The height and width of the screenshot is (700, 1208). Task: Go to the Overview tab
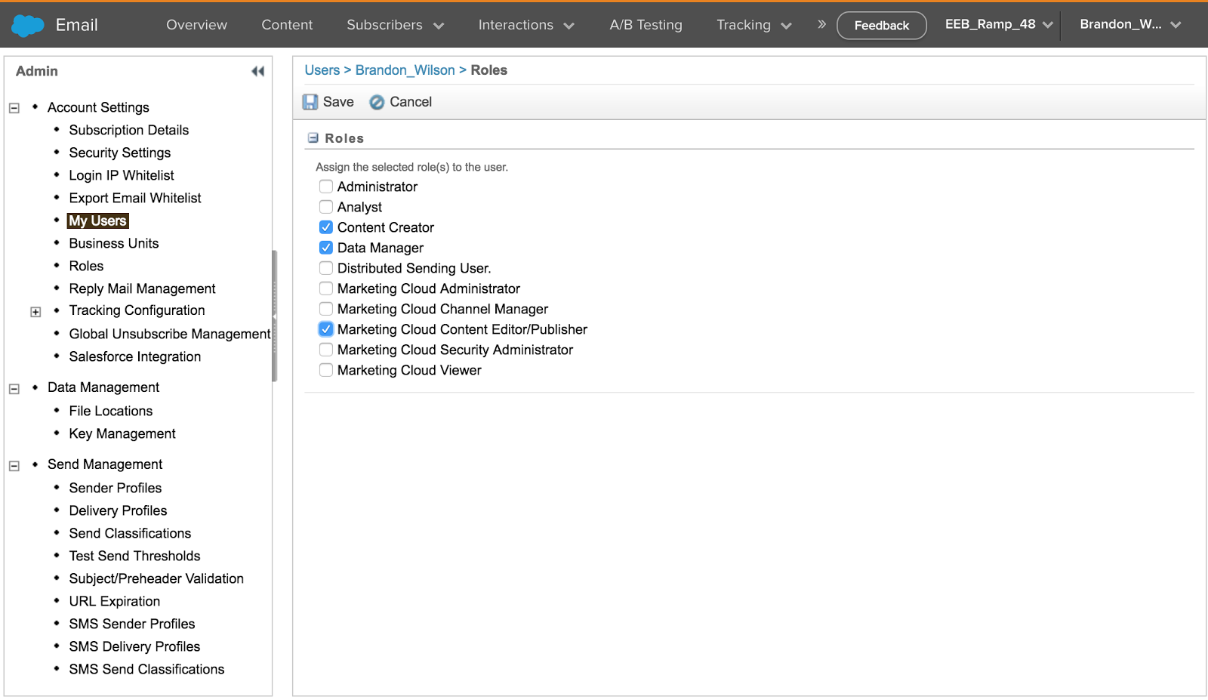coord(196,25)
